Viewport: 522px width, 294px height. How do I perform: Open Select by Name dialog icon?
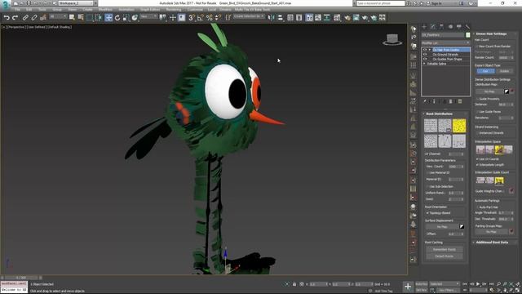(x=81, y=17)
